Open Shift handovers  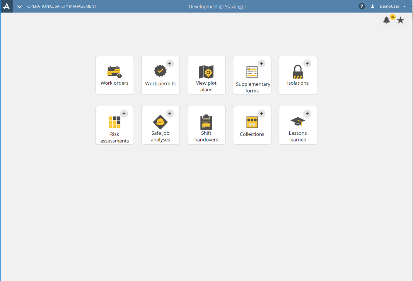click(206, 125)
